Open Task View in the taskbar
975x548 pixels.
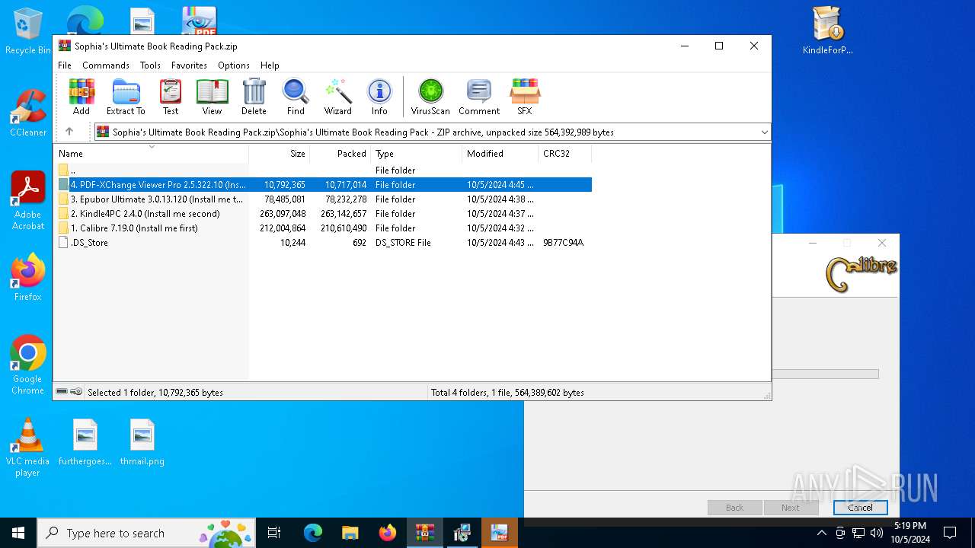click(274, 533)
